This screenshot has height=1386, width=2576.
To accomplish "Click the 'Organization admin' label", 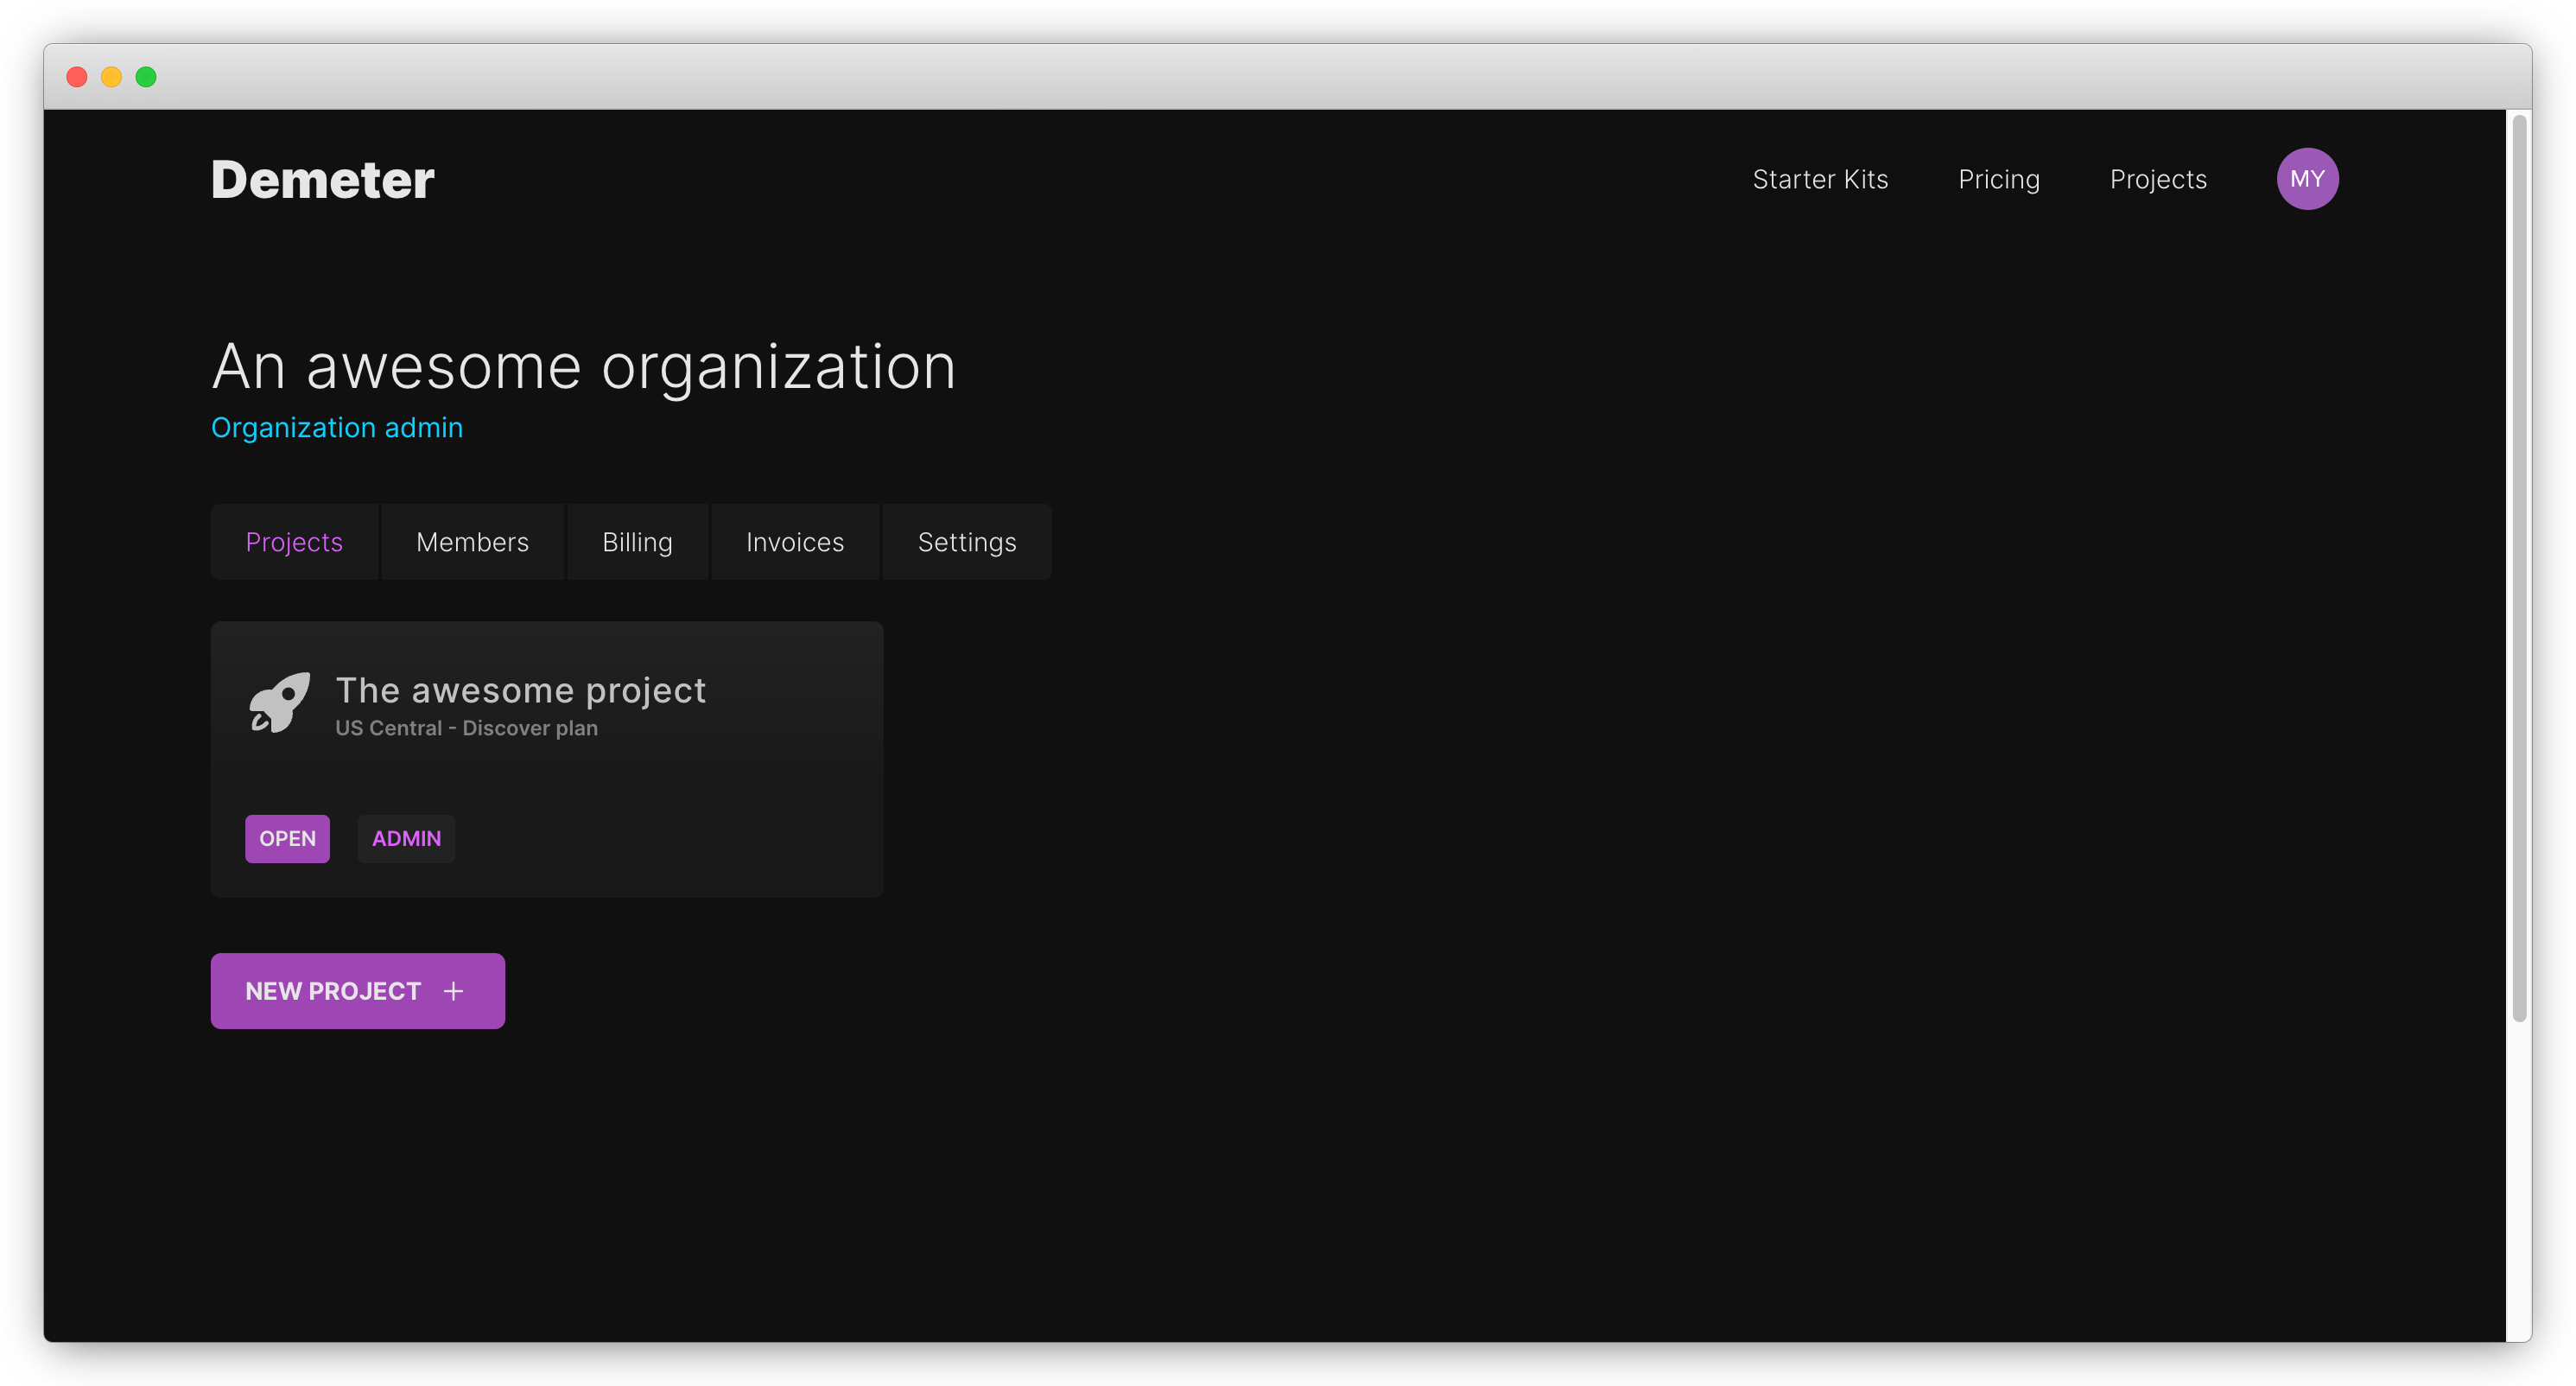I will [337, 428].
